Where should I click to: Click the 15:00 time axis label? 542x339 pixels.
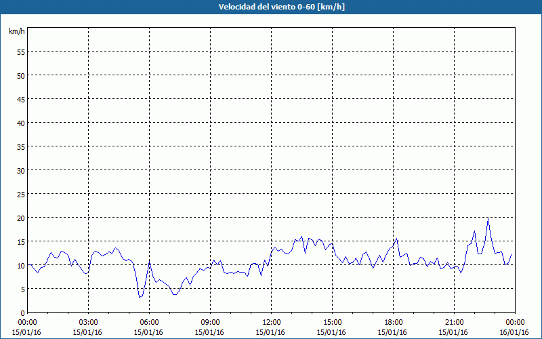point(332,323)
